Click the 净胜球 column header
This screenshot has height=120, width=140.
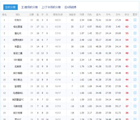72,15
